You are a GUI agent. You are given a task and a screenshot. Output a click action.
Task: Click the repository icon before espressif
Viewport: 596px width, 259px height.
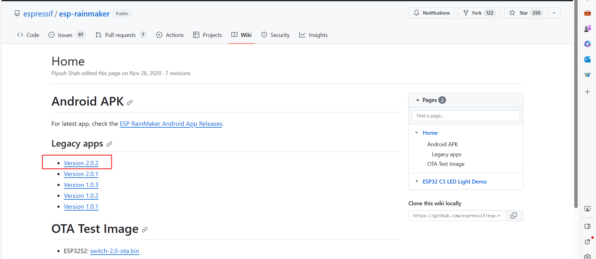coord(17,13)
